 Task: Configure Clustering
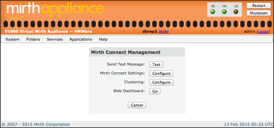point(161,82)
